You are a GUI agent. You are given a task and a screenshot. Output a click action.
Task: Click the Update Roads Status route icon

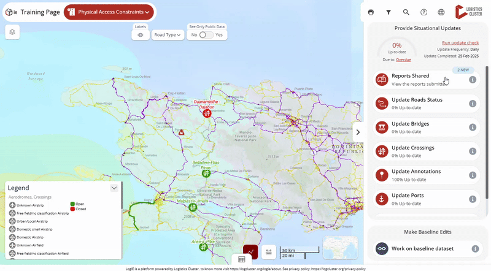(x=382, y=104)
